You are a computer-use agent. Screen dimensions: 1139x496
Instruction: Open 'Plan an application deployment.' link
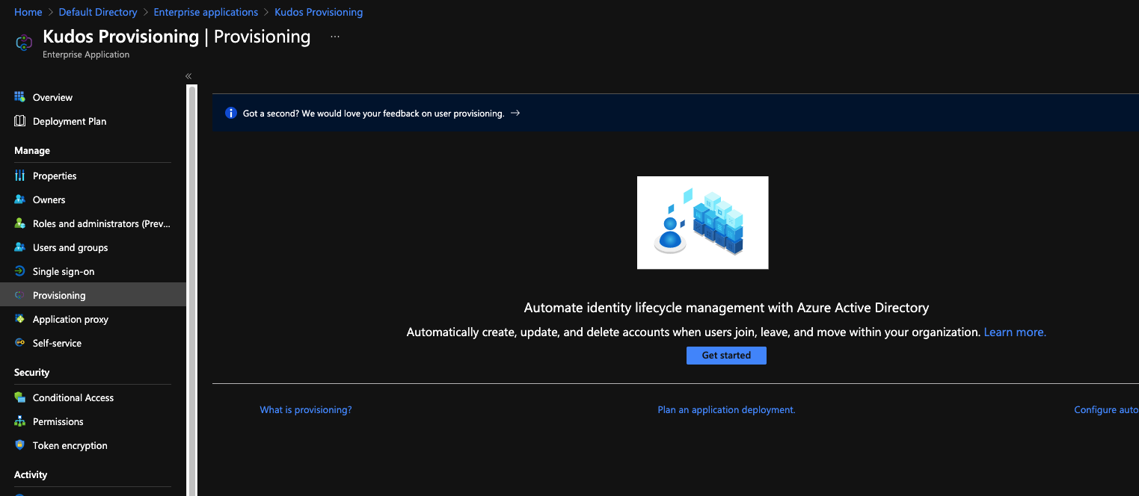pos(726,410)
